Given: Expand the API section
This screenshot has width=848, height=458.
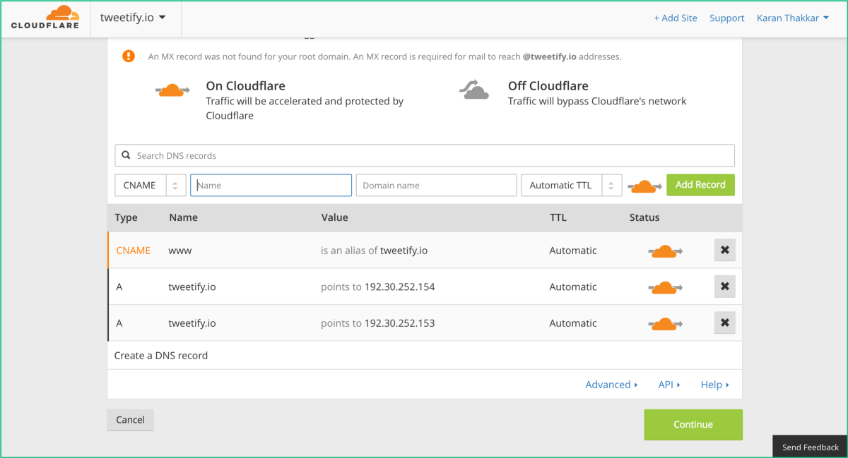Looking at the screenshot, I should pos(669,385).
